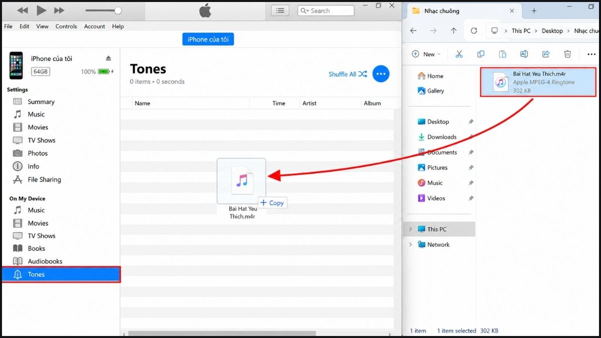Open the Edit menu in iTunes
601x338 pixels.
click(x=24, y=27)
